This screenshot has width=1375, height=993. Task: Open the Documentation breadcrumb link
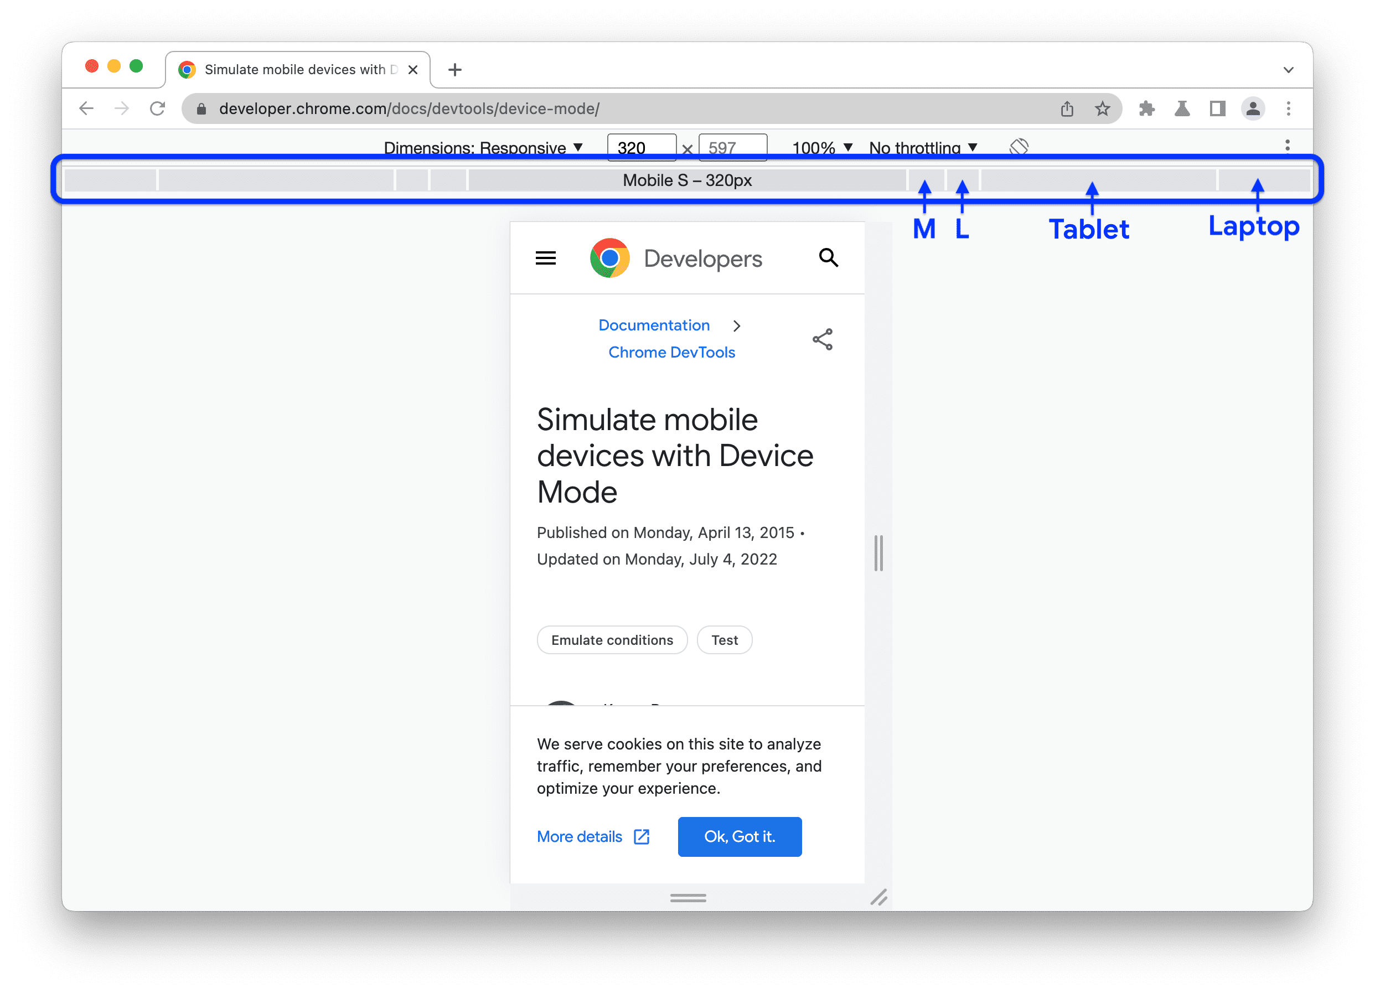tap(653, 324)
